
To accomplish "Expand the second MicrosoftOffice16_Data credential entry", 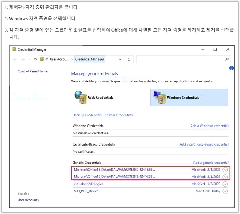I will click(x=225, y=177).
